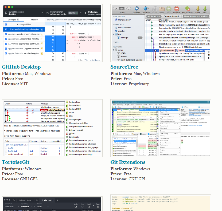
Task: Click Fetch download icon in GitKraken screenshot
Action: pos(89,207)
